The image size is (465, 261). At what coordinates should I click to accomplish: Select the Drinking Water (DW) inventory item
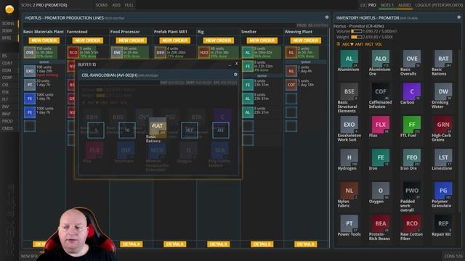[443, 91]
